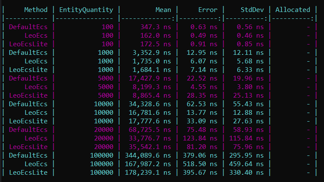Click the StdDev value 6.33 ns

coord(250,70)
